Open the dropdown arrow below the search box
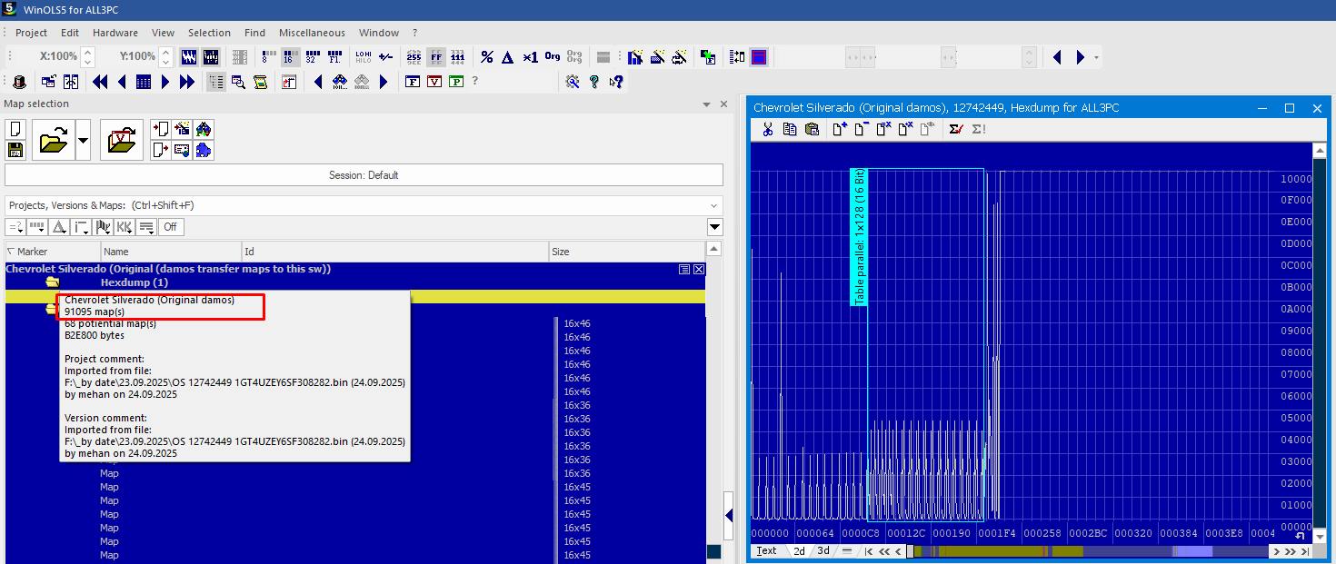1336x564 pixels. click(714, 227)
